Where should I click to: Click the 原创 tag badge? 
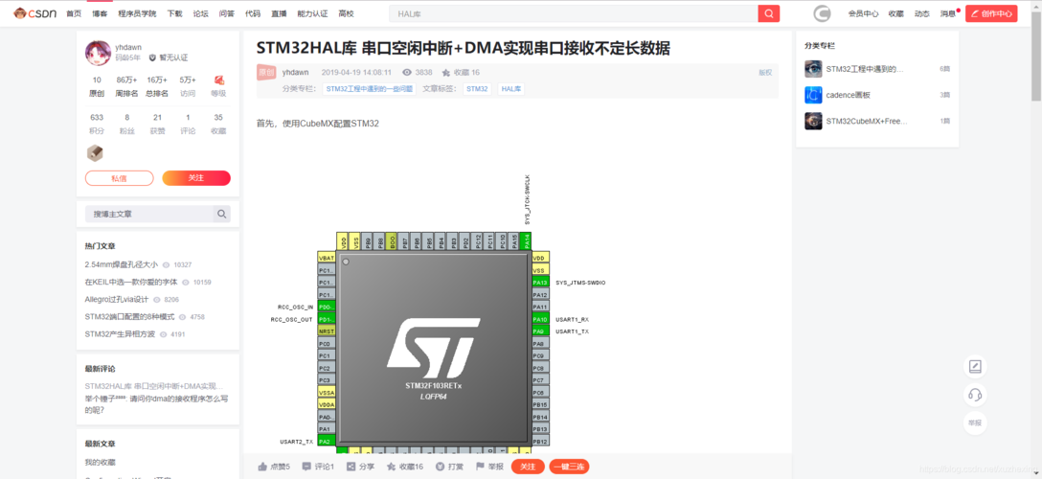tap(266, 73)
